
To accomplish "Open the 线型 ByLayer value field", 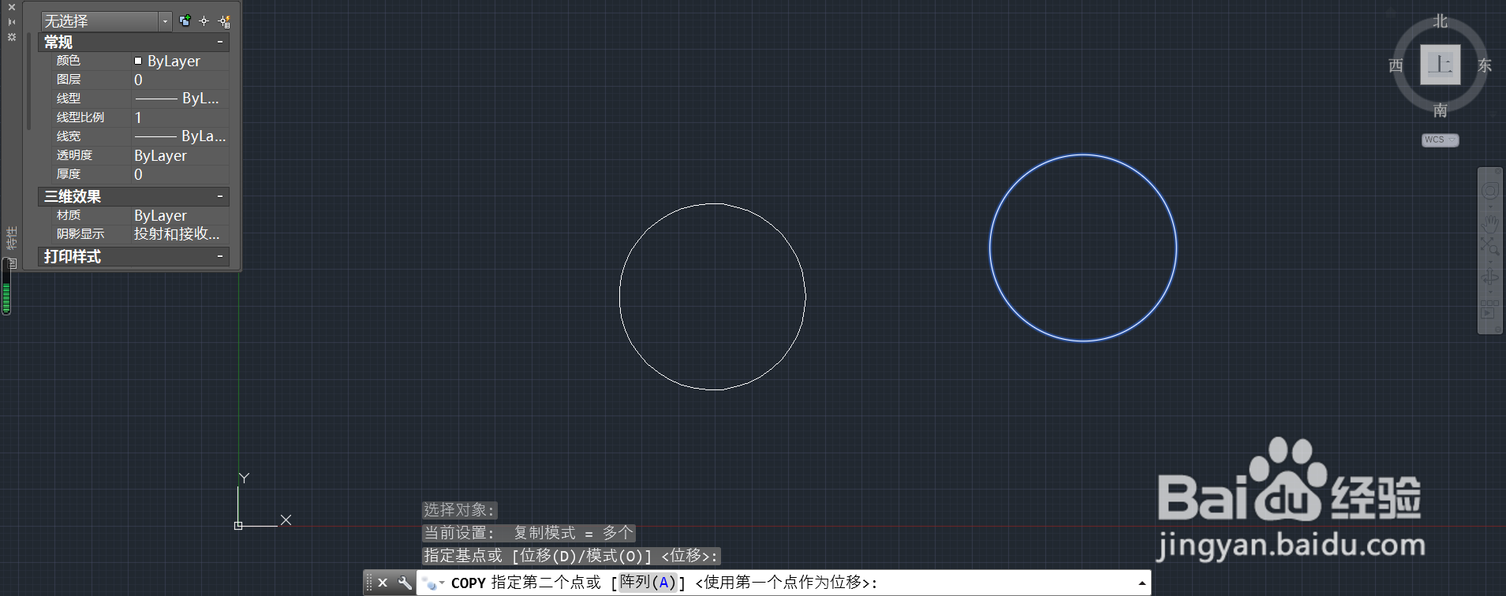I will (180, 99).
